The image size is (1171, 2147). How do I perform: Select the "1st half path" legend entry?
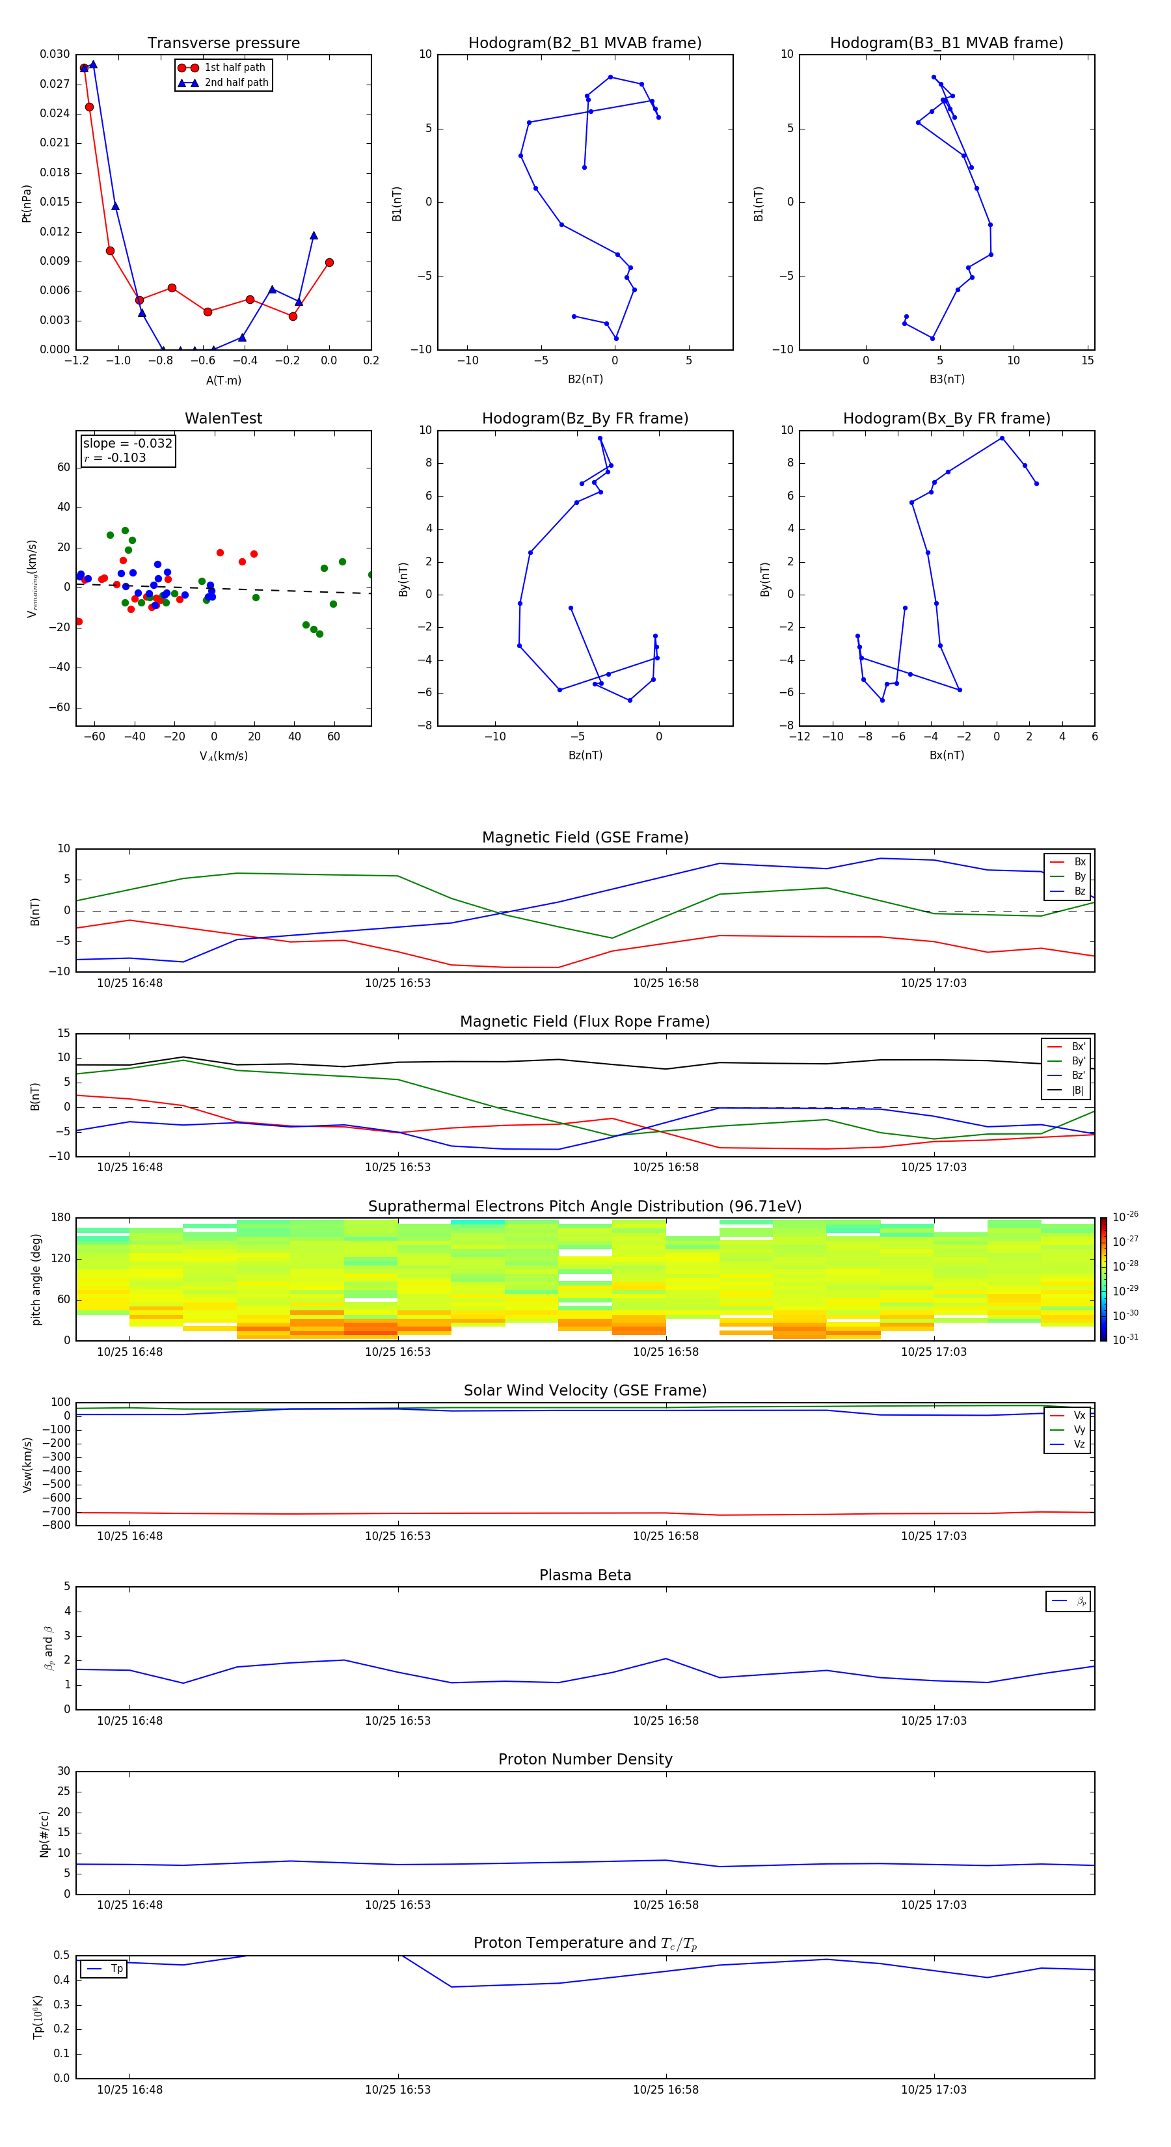(x=222, y=68)
